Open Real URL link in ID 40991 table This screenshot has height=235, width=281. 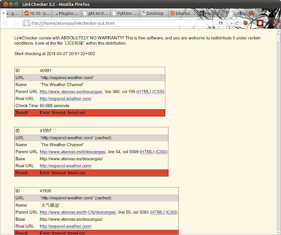[x=65, y=99]
